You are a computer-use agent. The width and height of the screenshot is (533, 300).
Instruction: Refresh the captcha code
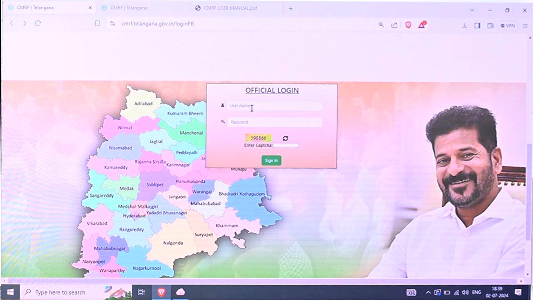click(285, 138)
